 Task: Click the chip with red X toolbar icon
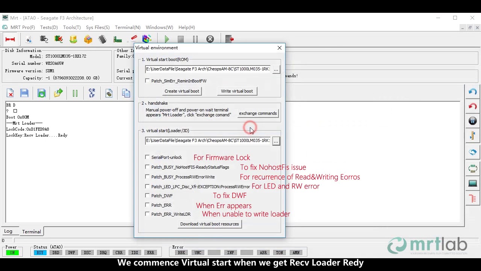[59, 39]
